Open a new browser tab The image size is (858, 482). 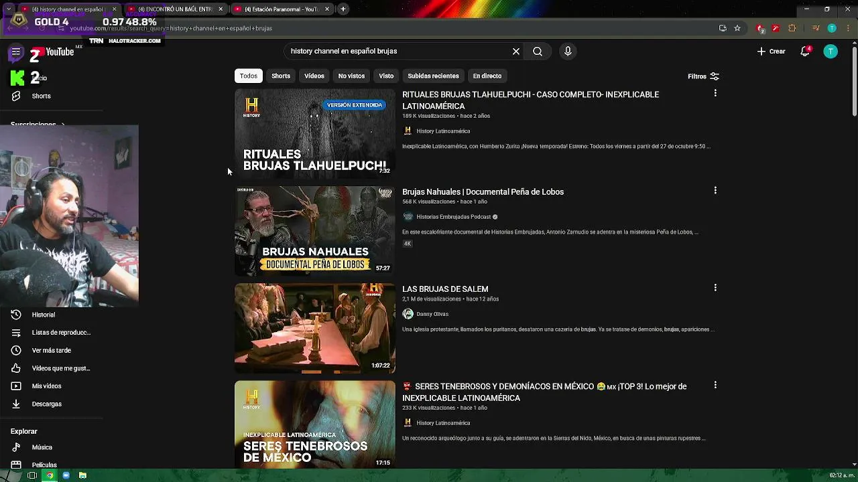[x=343, y=9]
